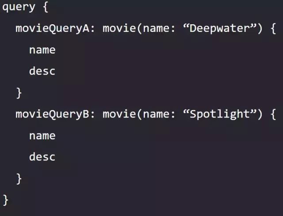Click the closing brace of movieQueryB block
The height and width of the screenshot is (216, 283).
point(19,179)
